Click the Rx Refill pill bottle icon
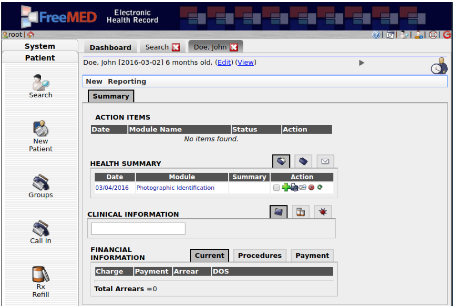Image resolution: width=453 pixels, height=306 pixels. [x=41, y=274]
